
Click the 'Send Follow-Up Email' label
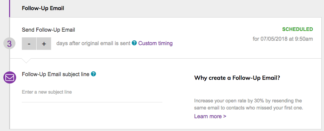(x=48, y=30)
